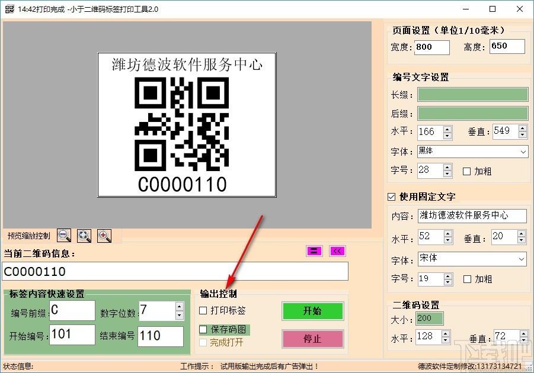Viewport: 534px width, 373px height.
Task: Click the green 长缀 input field
Action: 473,94
